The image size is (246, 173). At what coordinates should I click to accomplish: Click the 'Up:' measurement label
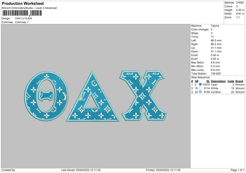(193, 48)
